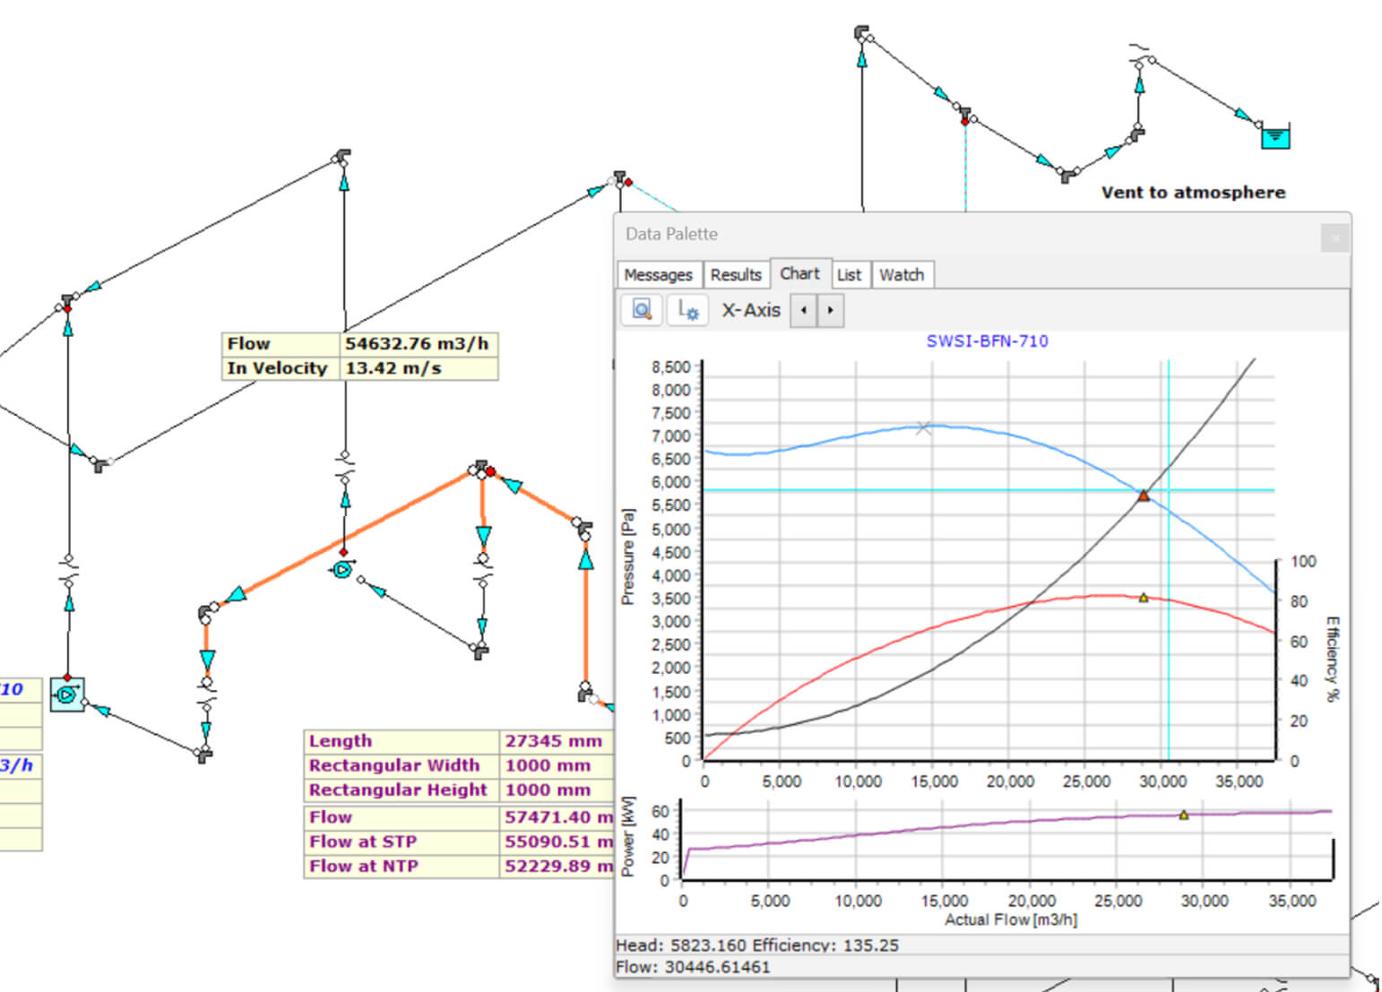
Task: Click the red operating point triangle on fan curve
Action: pyautogui.click(x=1144, y=496)
